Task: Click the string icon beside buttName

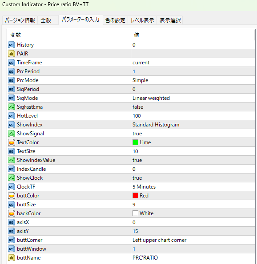Action: 12,258
